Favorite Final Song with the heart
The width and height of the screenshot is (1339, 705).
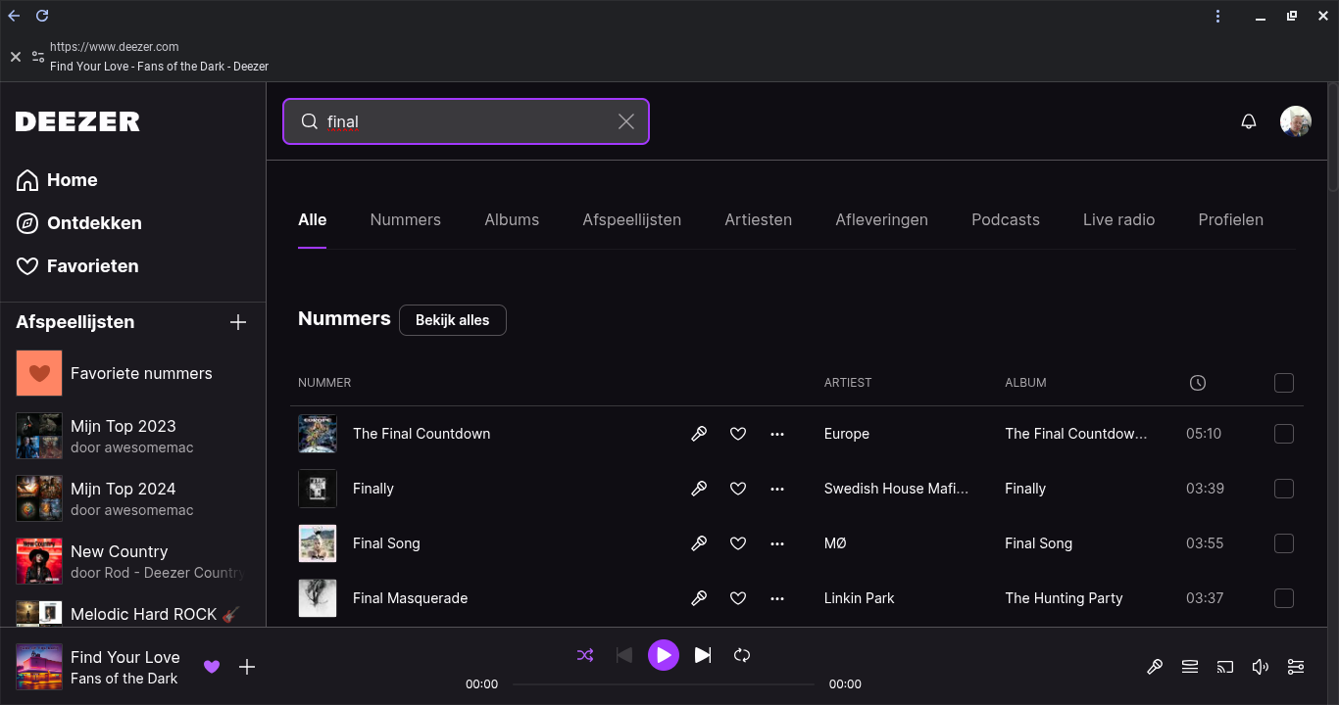(738, 543)
